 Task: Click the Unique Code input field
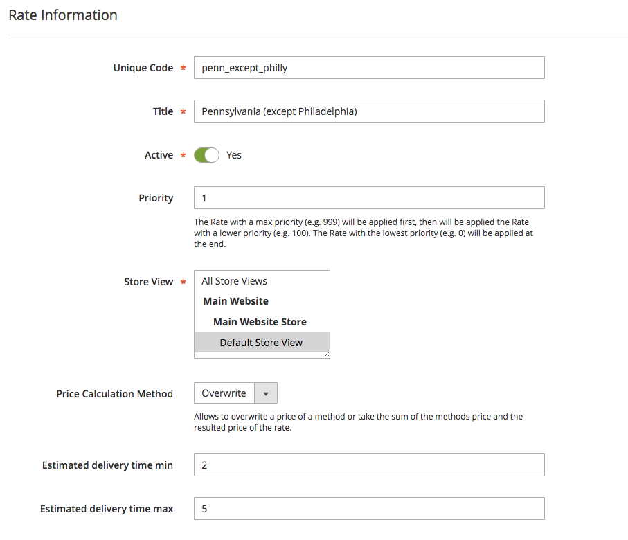point(369,68)
